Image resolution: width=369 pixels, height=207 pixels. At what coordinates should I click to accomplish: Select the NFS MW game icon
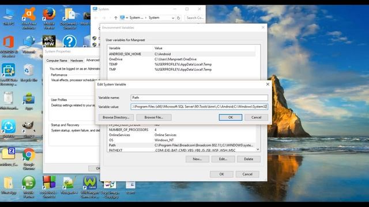tap(49, 41)
